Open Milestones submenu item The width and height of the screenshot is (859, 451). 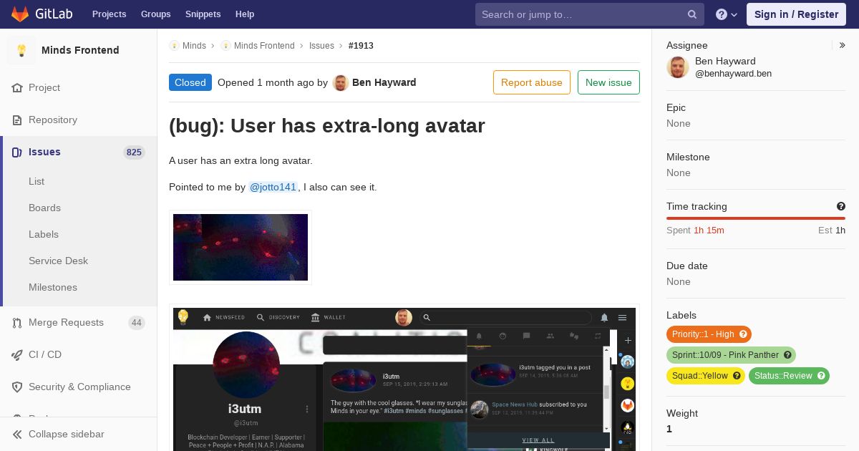click(53, 287)
